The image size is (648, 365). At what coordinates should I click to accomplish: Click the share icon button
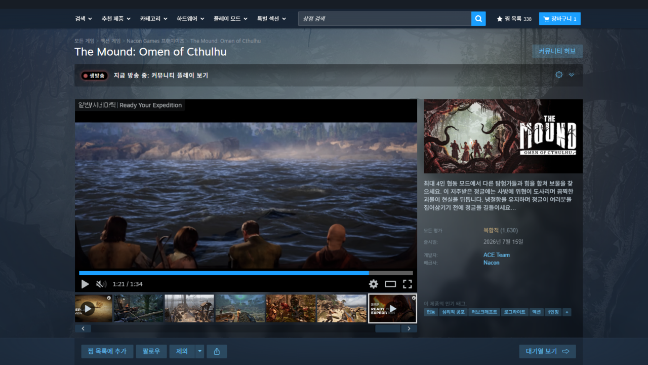pyautogui.click(x=217, y=351)
